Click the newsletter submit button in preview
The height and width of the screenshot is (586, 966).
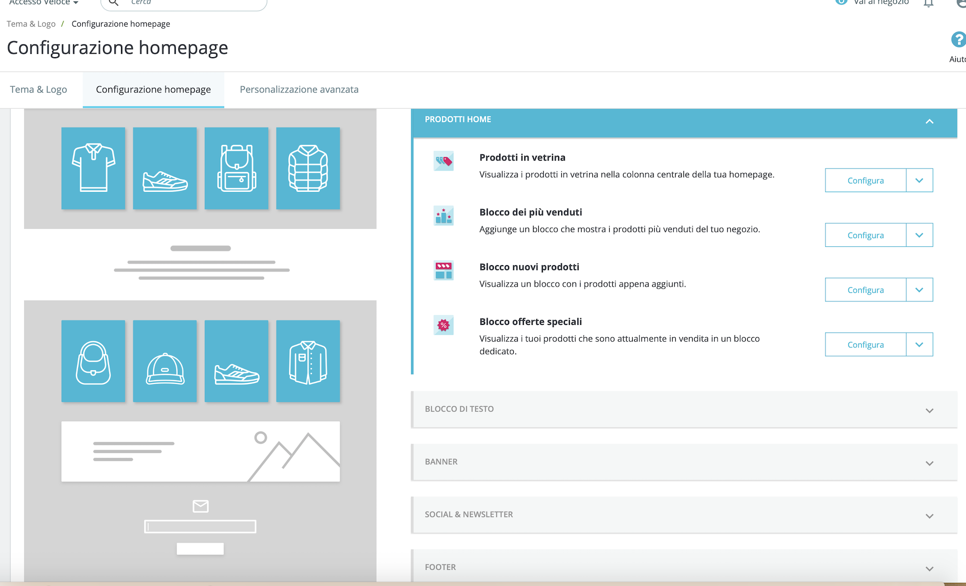pos(200,549)
